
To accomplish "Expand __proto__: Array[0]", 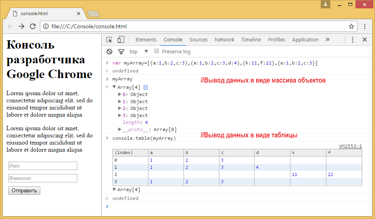I will pyautogui.click(x=120, y=129).
